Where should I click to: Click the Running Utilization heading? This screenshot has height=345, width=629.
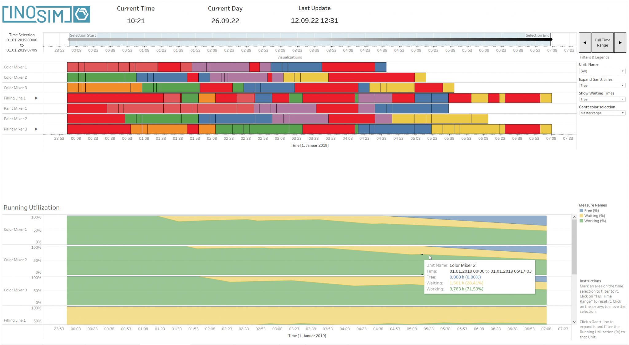click(32, 207)
